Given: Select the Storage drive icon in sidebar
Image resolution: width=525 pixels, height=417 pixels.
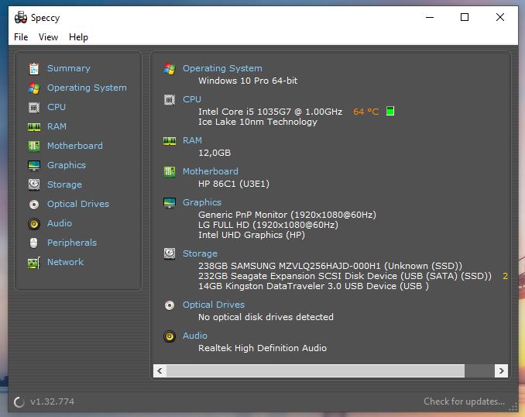Looking at the screenshot, I should tap(33, 184).
